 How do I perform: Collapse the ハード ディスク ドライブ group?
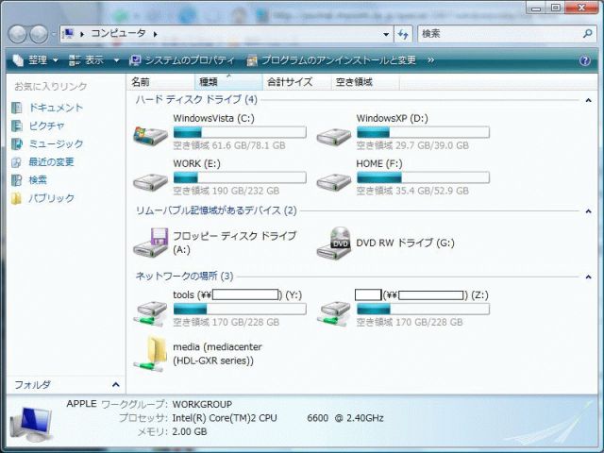point(588,101)
